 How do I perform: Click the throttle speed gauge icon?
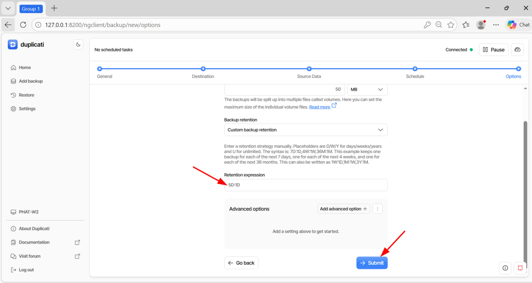(x=517, y=50)
